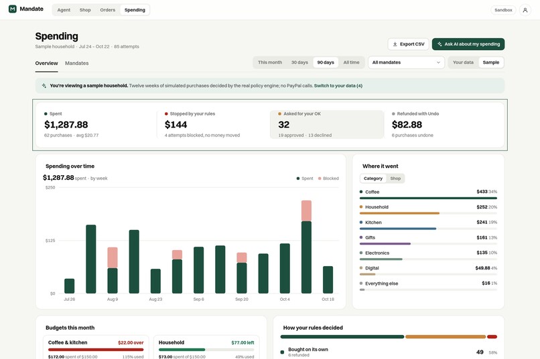The width and height of the screenshot is (540, 359).
Task: Switch to the Overview tab
Action: (46, 64)
